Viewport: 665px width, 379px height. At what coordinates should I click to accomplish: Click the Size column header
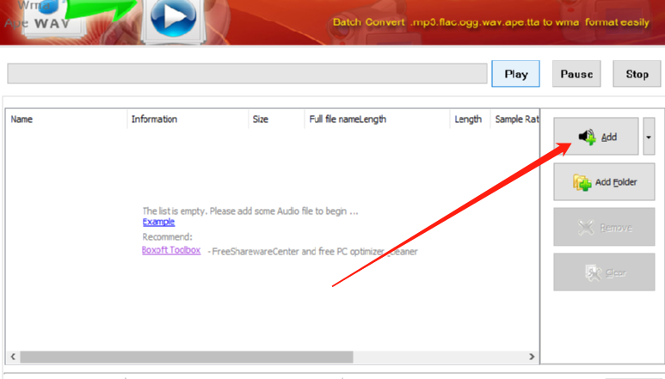(276, 119)
